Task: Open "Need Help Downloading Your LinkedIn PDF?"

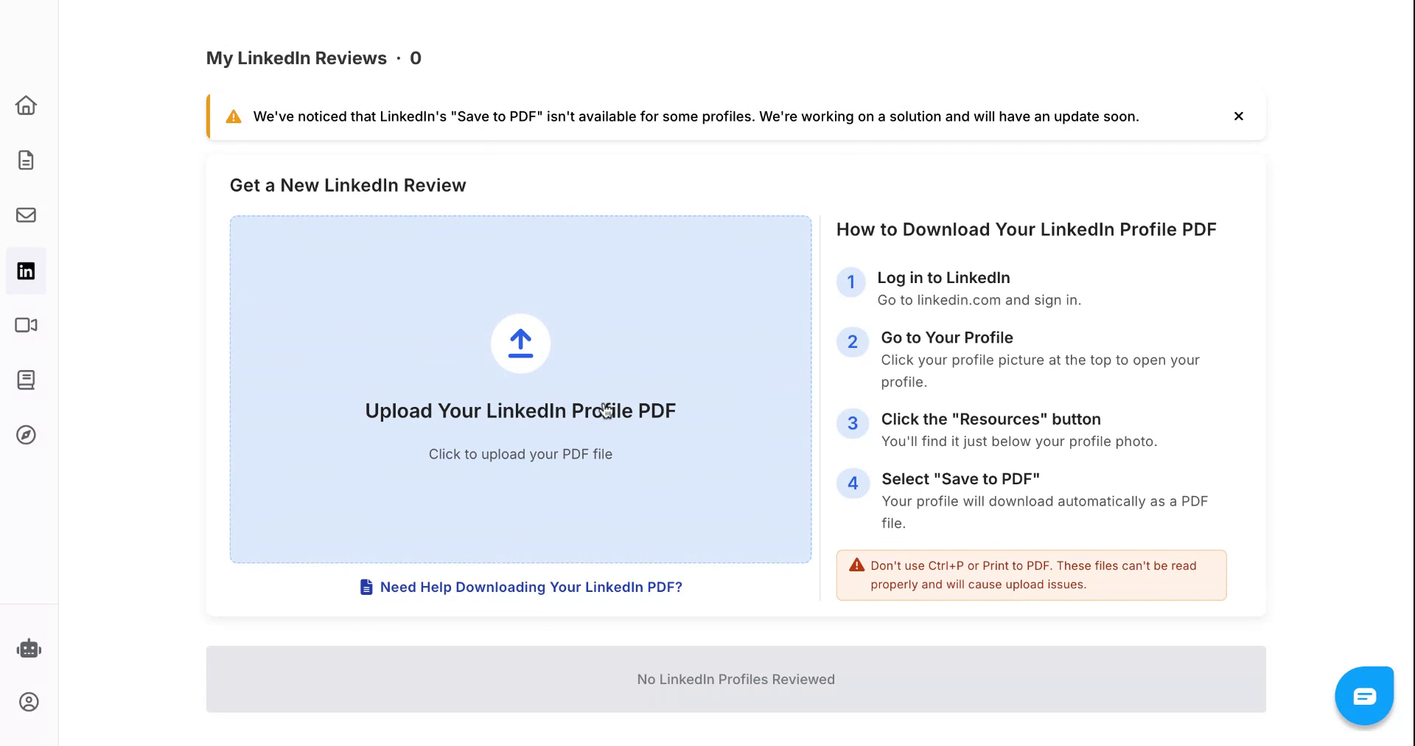Action: point(531,587)
